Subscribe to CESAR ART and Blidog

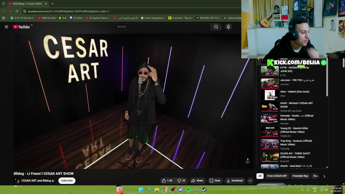tap(67, 181)
